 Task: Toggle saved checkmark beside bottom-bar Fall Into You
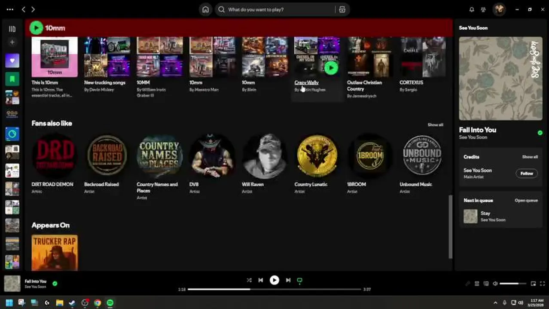tap(55, 283)
